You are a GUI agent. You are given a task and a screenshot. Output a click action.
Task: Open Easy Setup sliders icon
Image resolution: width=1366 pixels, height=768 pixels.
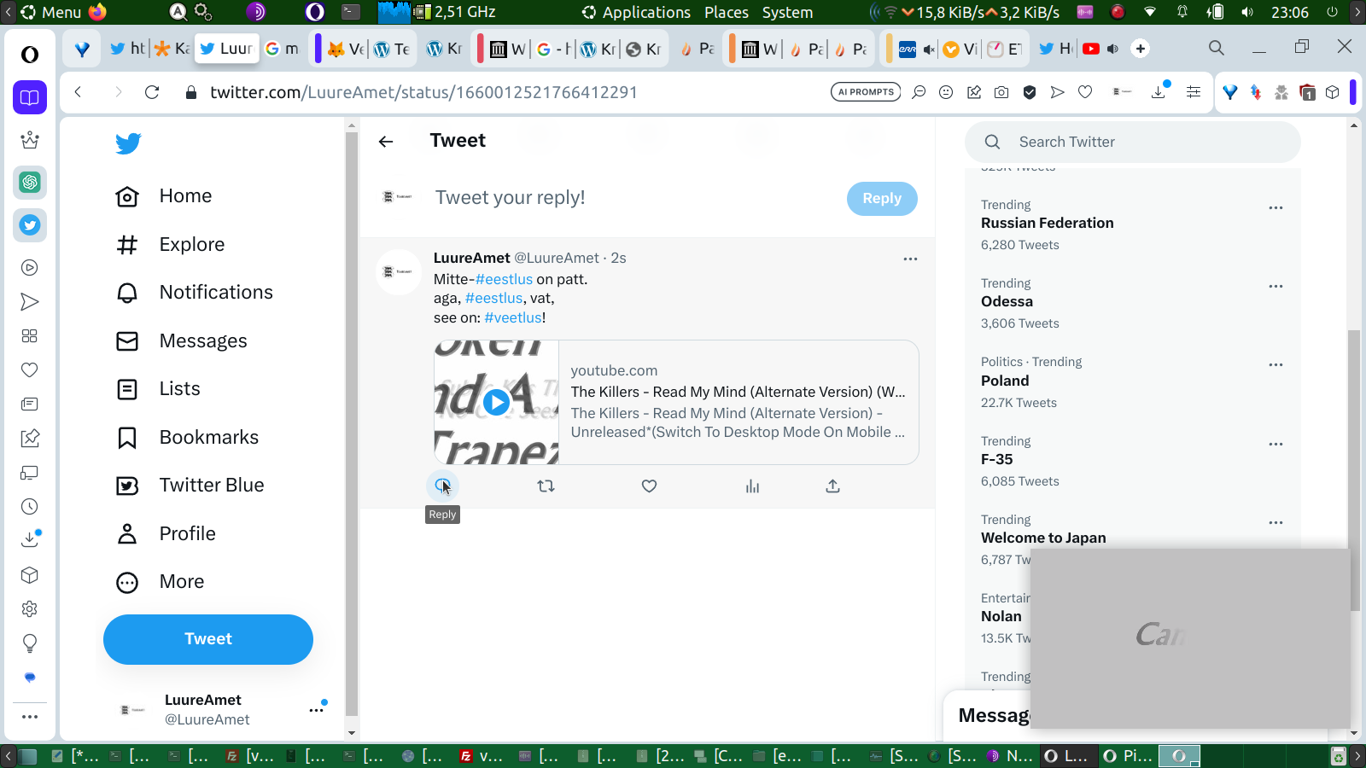(1194, 92)
